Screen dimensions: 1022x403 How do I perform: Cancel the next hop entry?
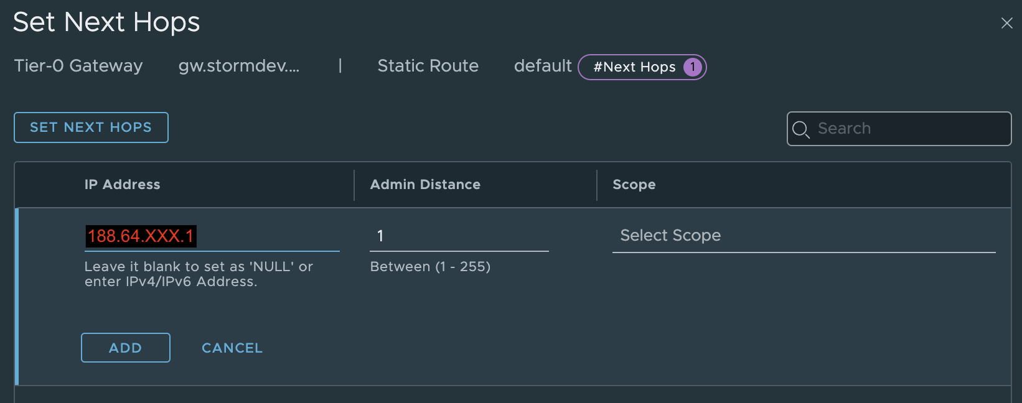232,348
